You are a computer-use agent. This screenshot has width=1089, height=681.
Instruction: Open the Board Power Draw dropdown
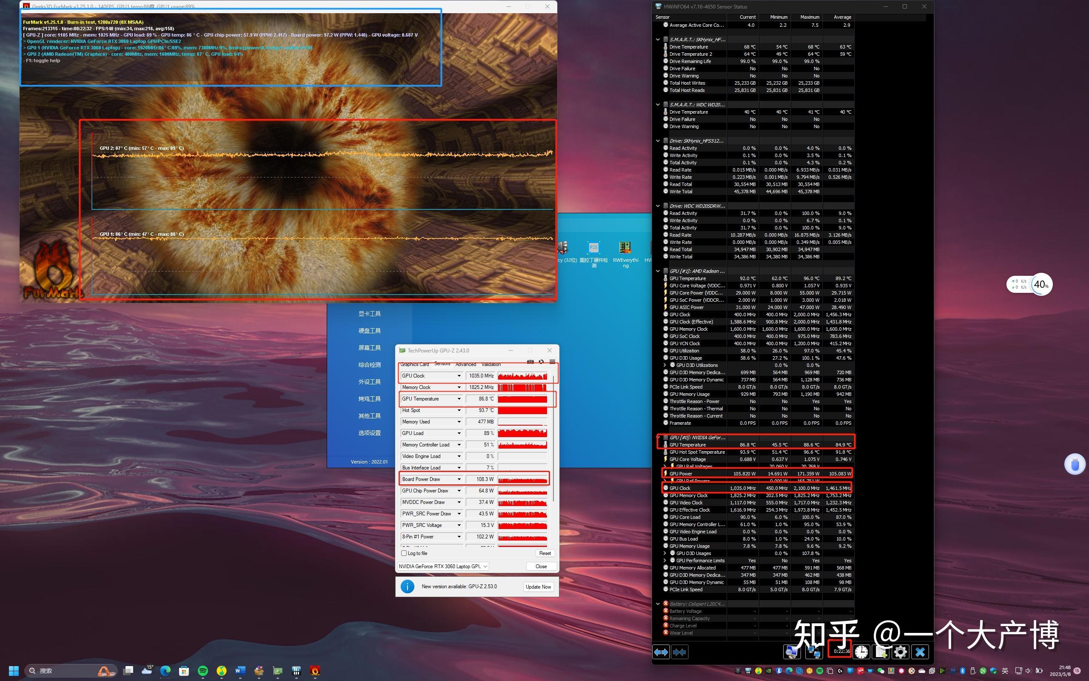click(x=459, y=479)
